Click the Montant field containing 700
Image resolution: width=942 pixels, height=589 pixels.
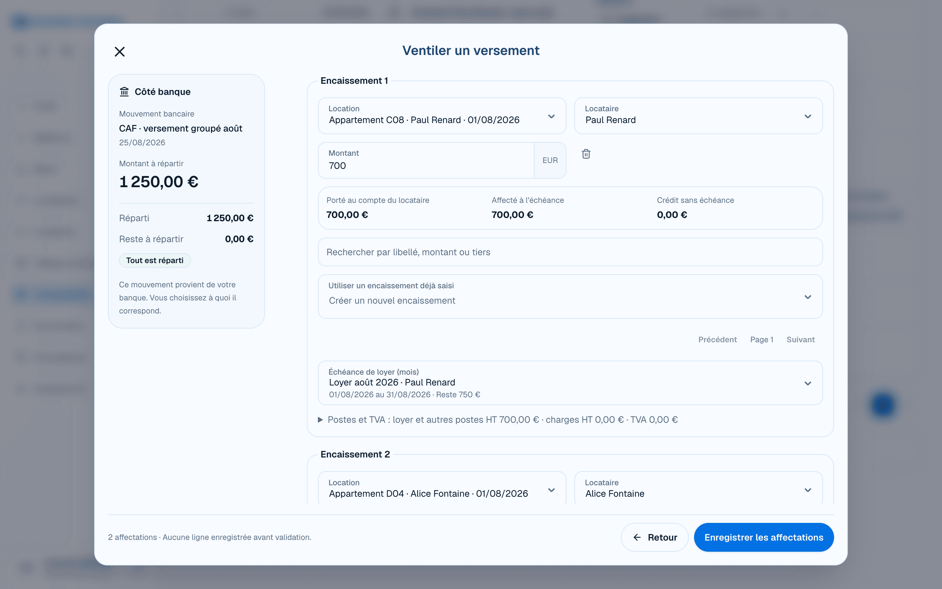(426, 160)
